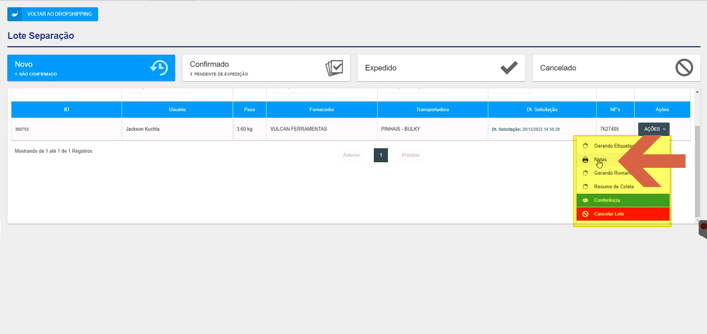Click the clock history icon on Novo card
This screenshot has width=707, height=334.
tap(159, 68)
